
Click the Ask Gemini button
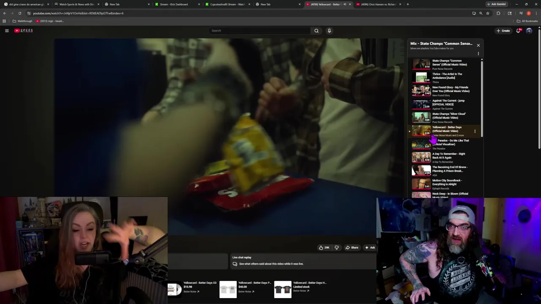pyautogui.click(x=496, y=4)
